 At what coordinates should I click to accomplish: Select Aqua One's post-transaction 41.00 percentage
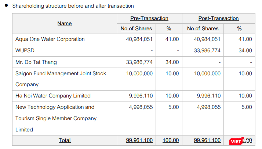pos(245,39)
